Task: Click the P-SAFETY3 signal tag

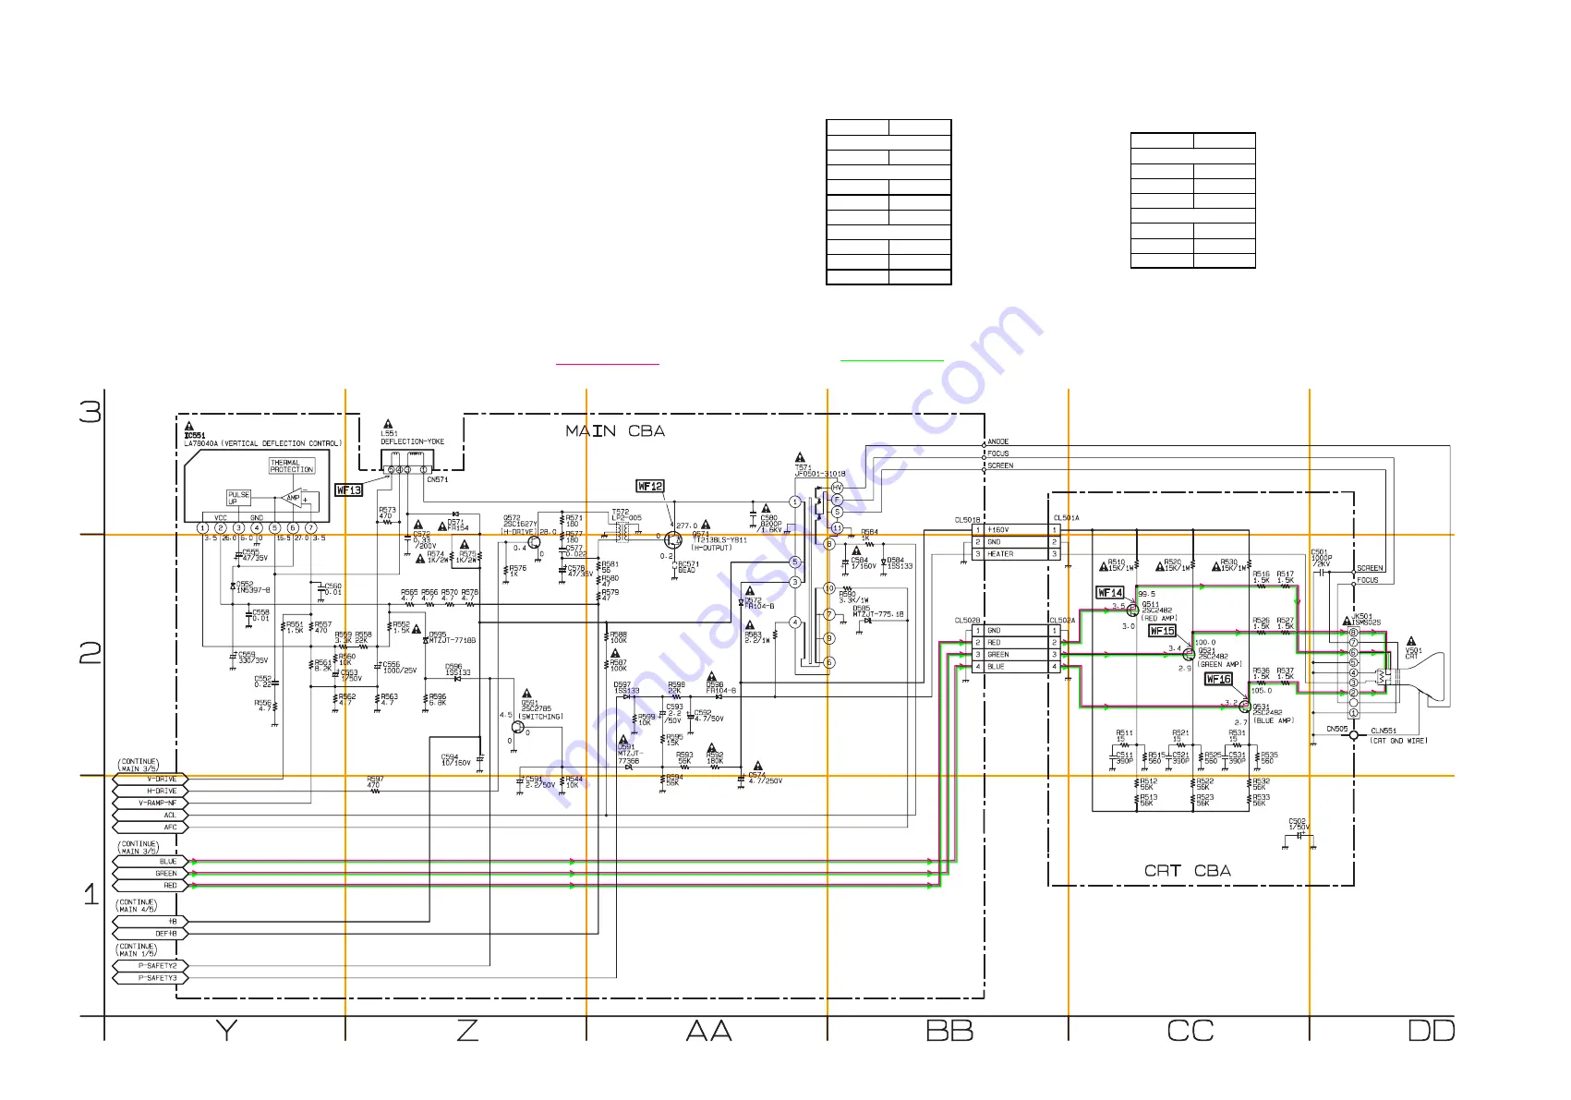Action: [x=151, y=978]
